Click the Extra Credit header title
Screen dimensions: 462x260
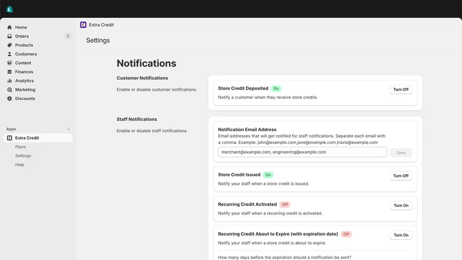click(102, 25)
